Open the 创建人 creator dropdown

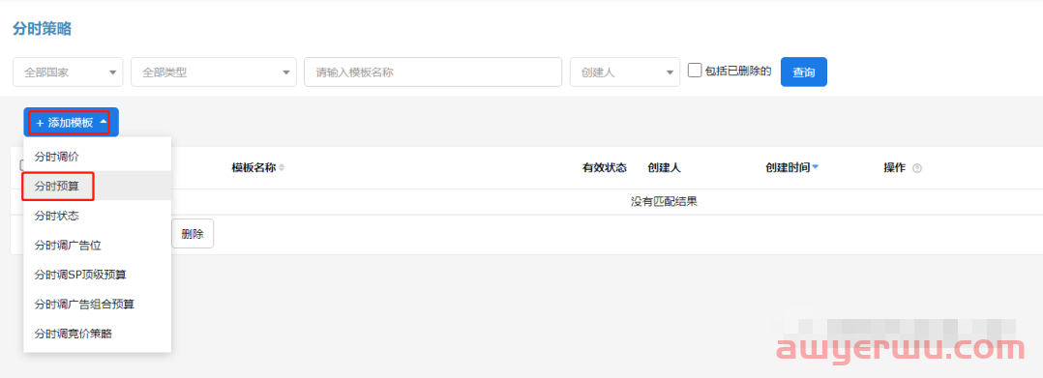[625, 72]
